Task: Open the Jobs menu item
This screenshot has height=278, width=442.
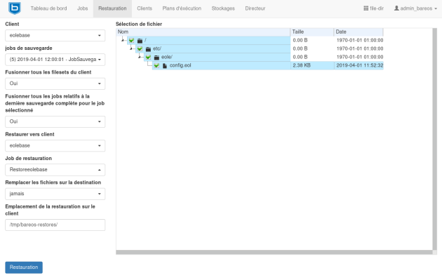Action: tap(82, 8)
